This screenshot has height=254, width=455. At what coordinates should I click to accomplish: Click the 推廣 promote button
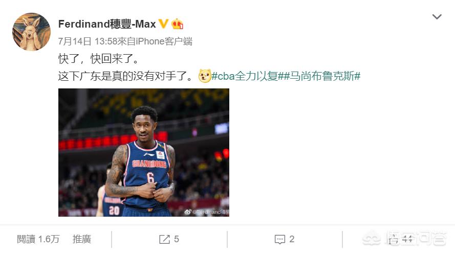[x=82, y=239]
